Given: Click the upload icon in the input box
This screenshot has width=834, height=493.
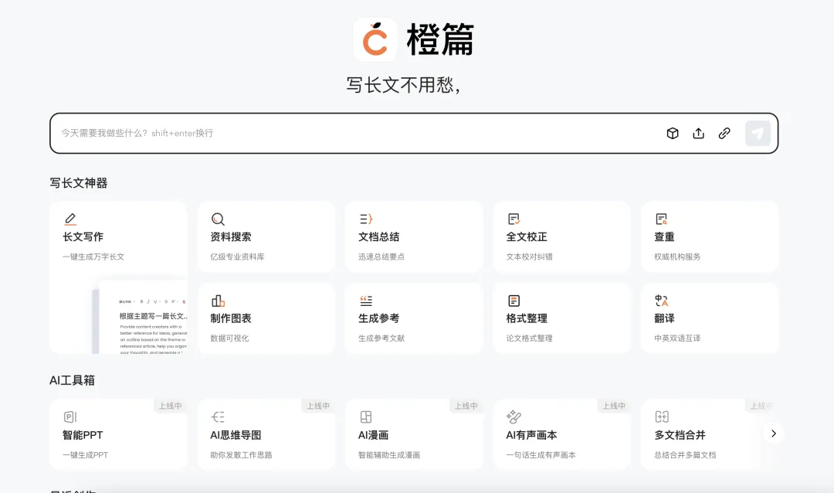Looking at the screenshot, I should click(x=698, y=133).
